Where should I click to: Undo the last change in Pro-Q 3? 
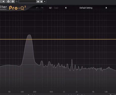click(37, 8)
